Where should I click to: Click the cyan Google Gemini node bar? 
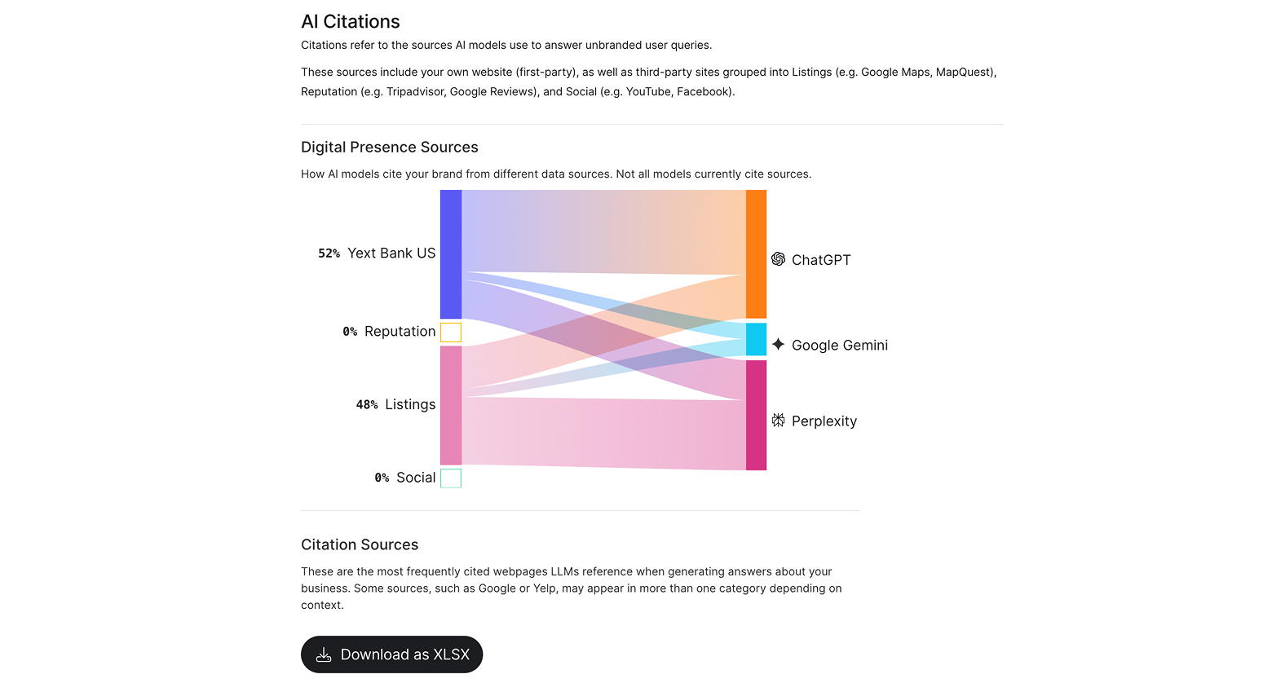(756, 339)
